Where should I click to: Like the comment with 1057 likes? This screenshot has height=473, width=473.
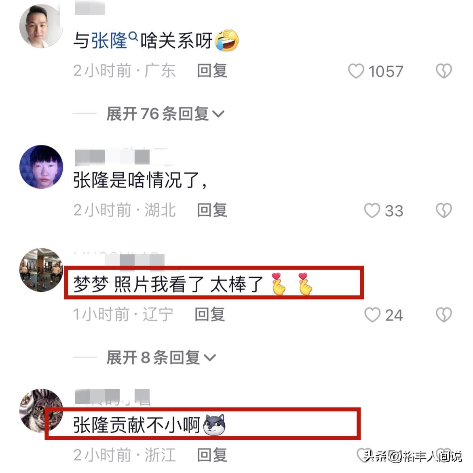[x=356, y=71]
